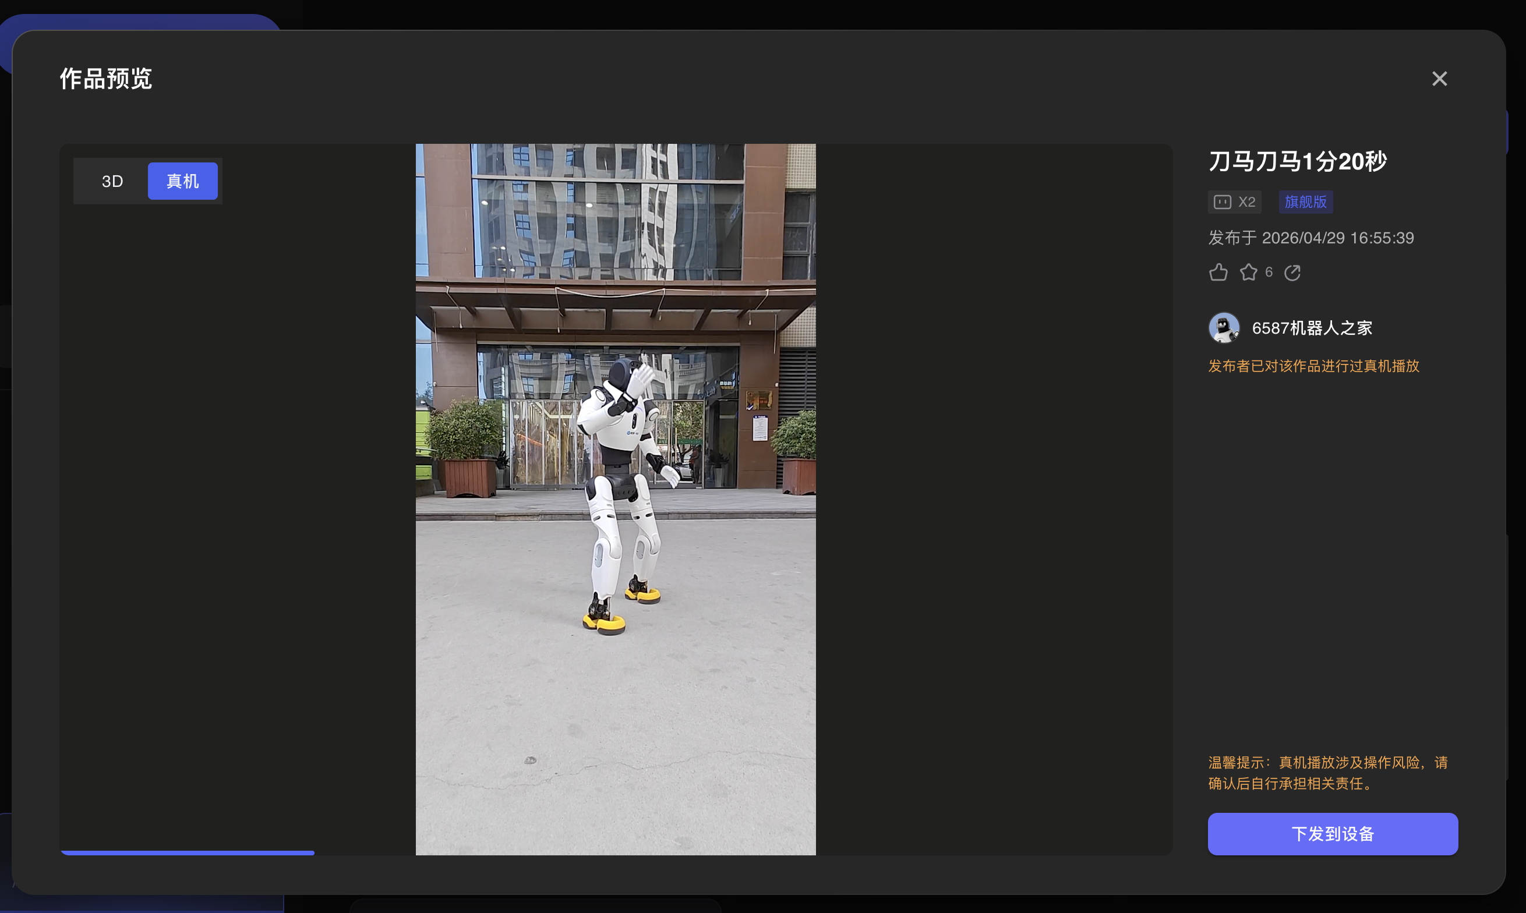Click the favorite count 6
The height and width of the screenshot is (913, 1526).
[1269, 272]
